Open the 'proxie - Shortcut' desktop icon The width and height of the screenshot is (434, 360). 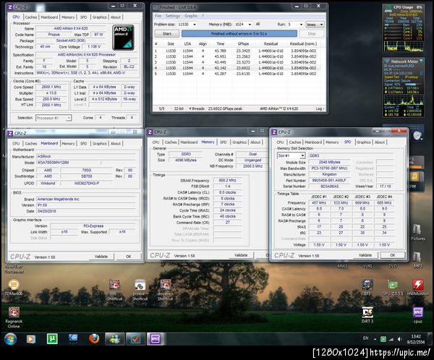click(140, 290)
